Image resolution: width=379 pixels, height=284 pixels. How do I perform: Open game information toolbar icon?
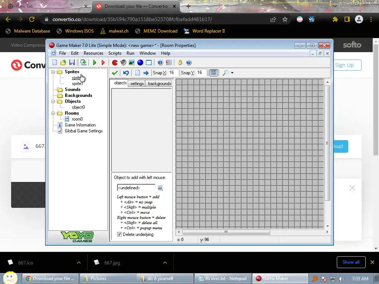pyautogui.click(x=160, y=62)
